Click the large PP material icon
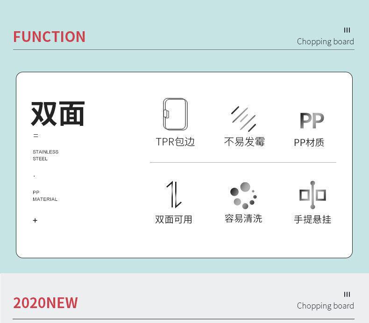Viewport: 369px width, 323px height. click(312, 120)
